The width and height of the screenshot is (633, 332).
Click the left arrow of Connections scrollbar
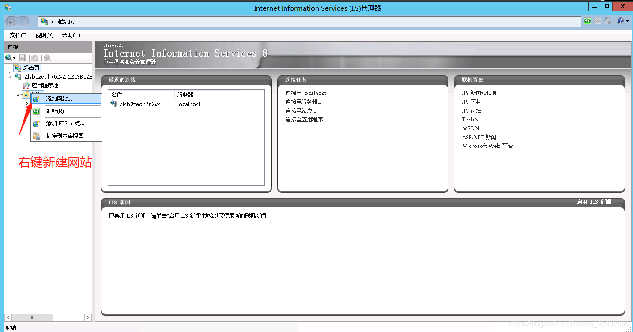[8, 317]
